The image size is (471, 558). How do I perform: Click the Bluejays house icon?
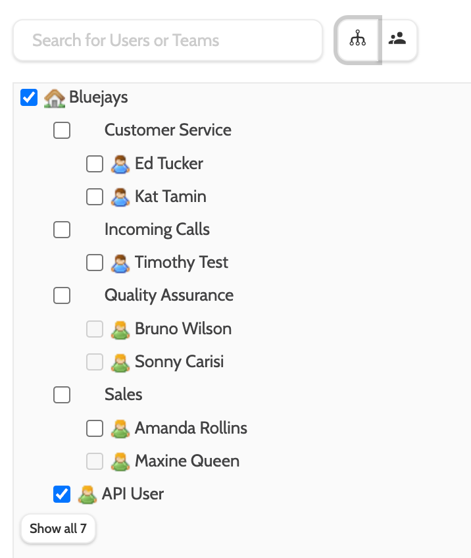pyautogui.click(x=54, y=98)
